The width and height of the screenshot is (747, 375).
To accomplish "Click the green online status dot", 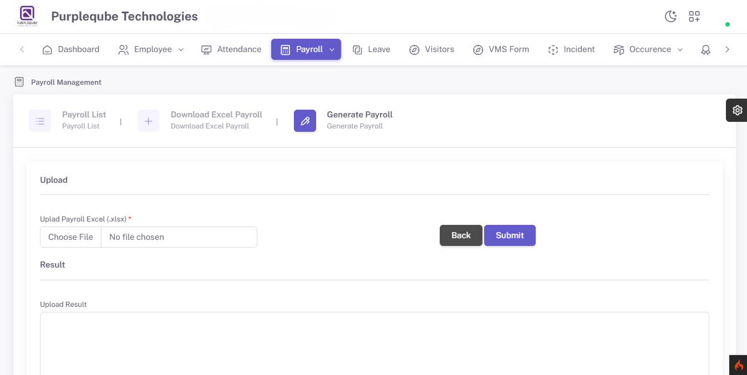I will click(x=728, y=24).
